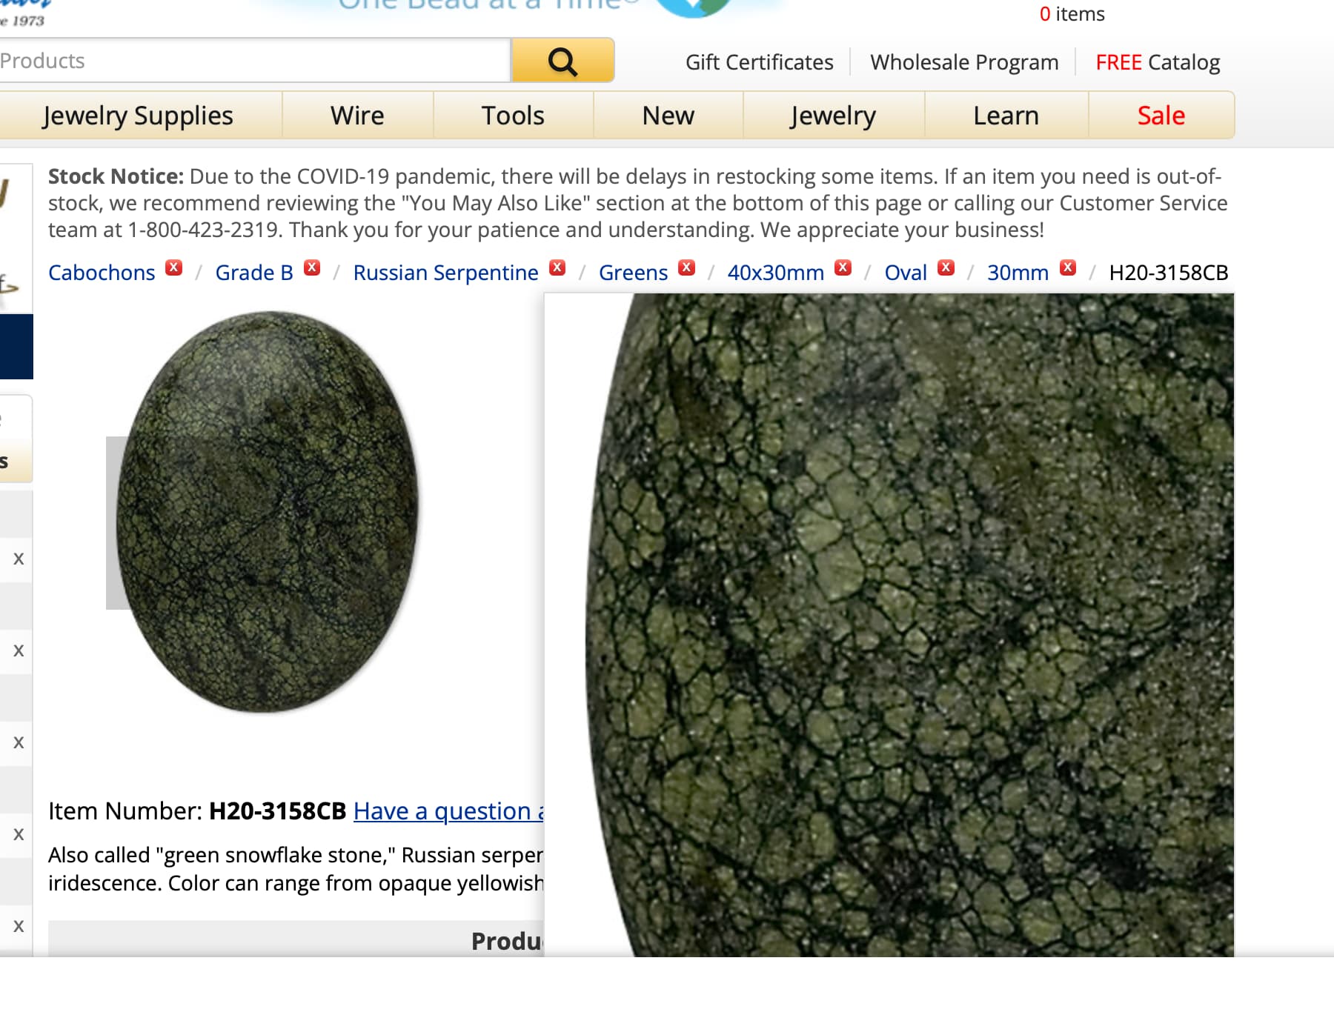
Task: Click the 40x30mm breadcrumb link
Action: 775,273
